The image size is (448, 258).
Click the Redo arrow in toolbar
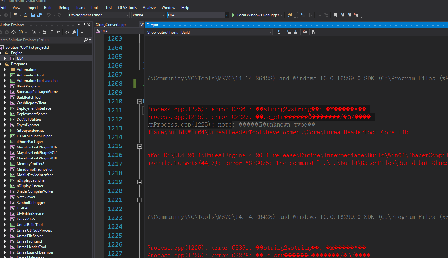coord(59,15)
